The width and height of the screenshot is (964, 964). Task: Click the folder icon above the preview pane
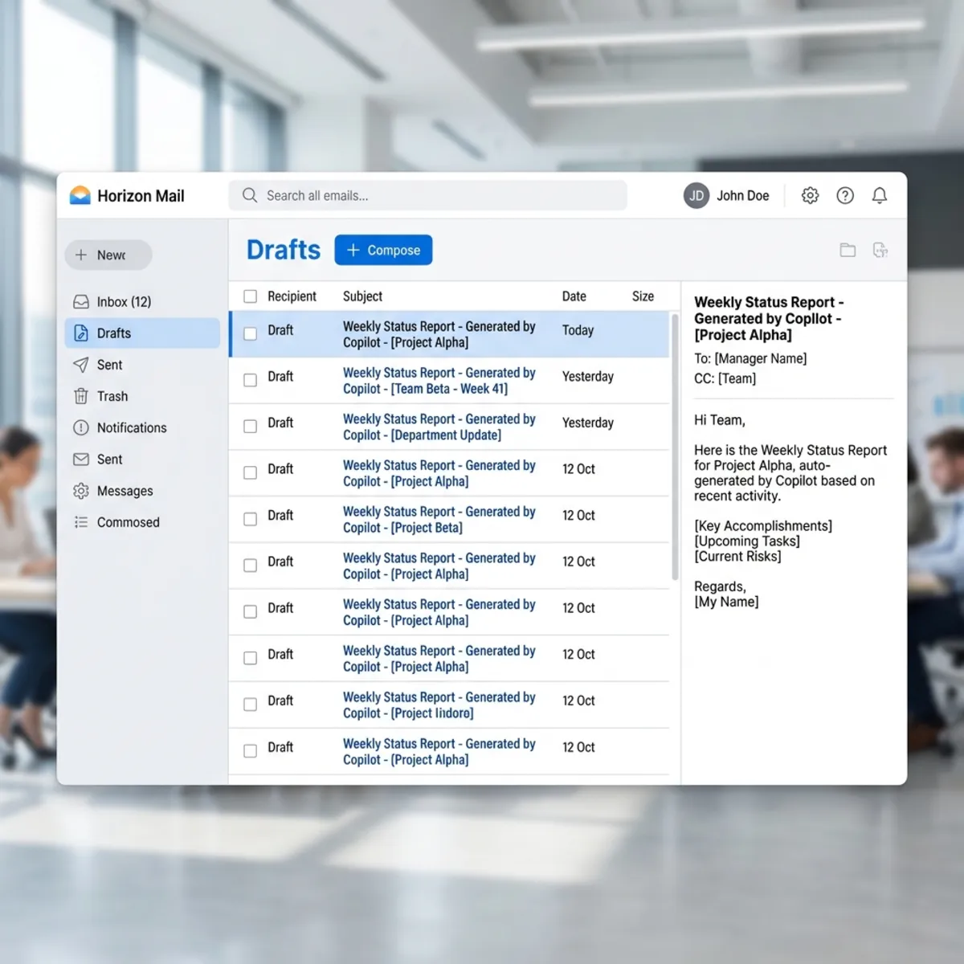click(848, 250)
